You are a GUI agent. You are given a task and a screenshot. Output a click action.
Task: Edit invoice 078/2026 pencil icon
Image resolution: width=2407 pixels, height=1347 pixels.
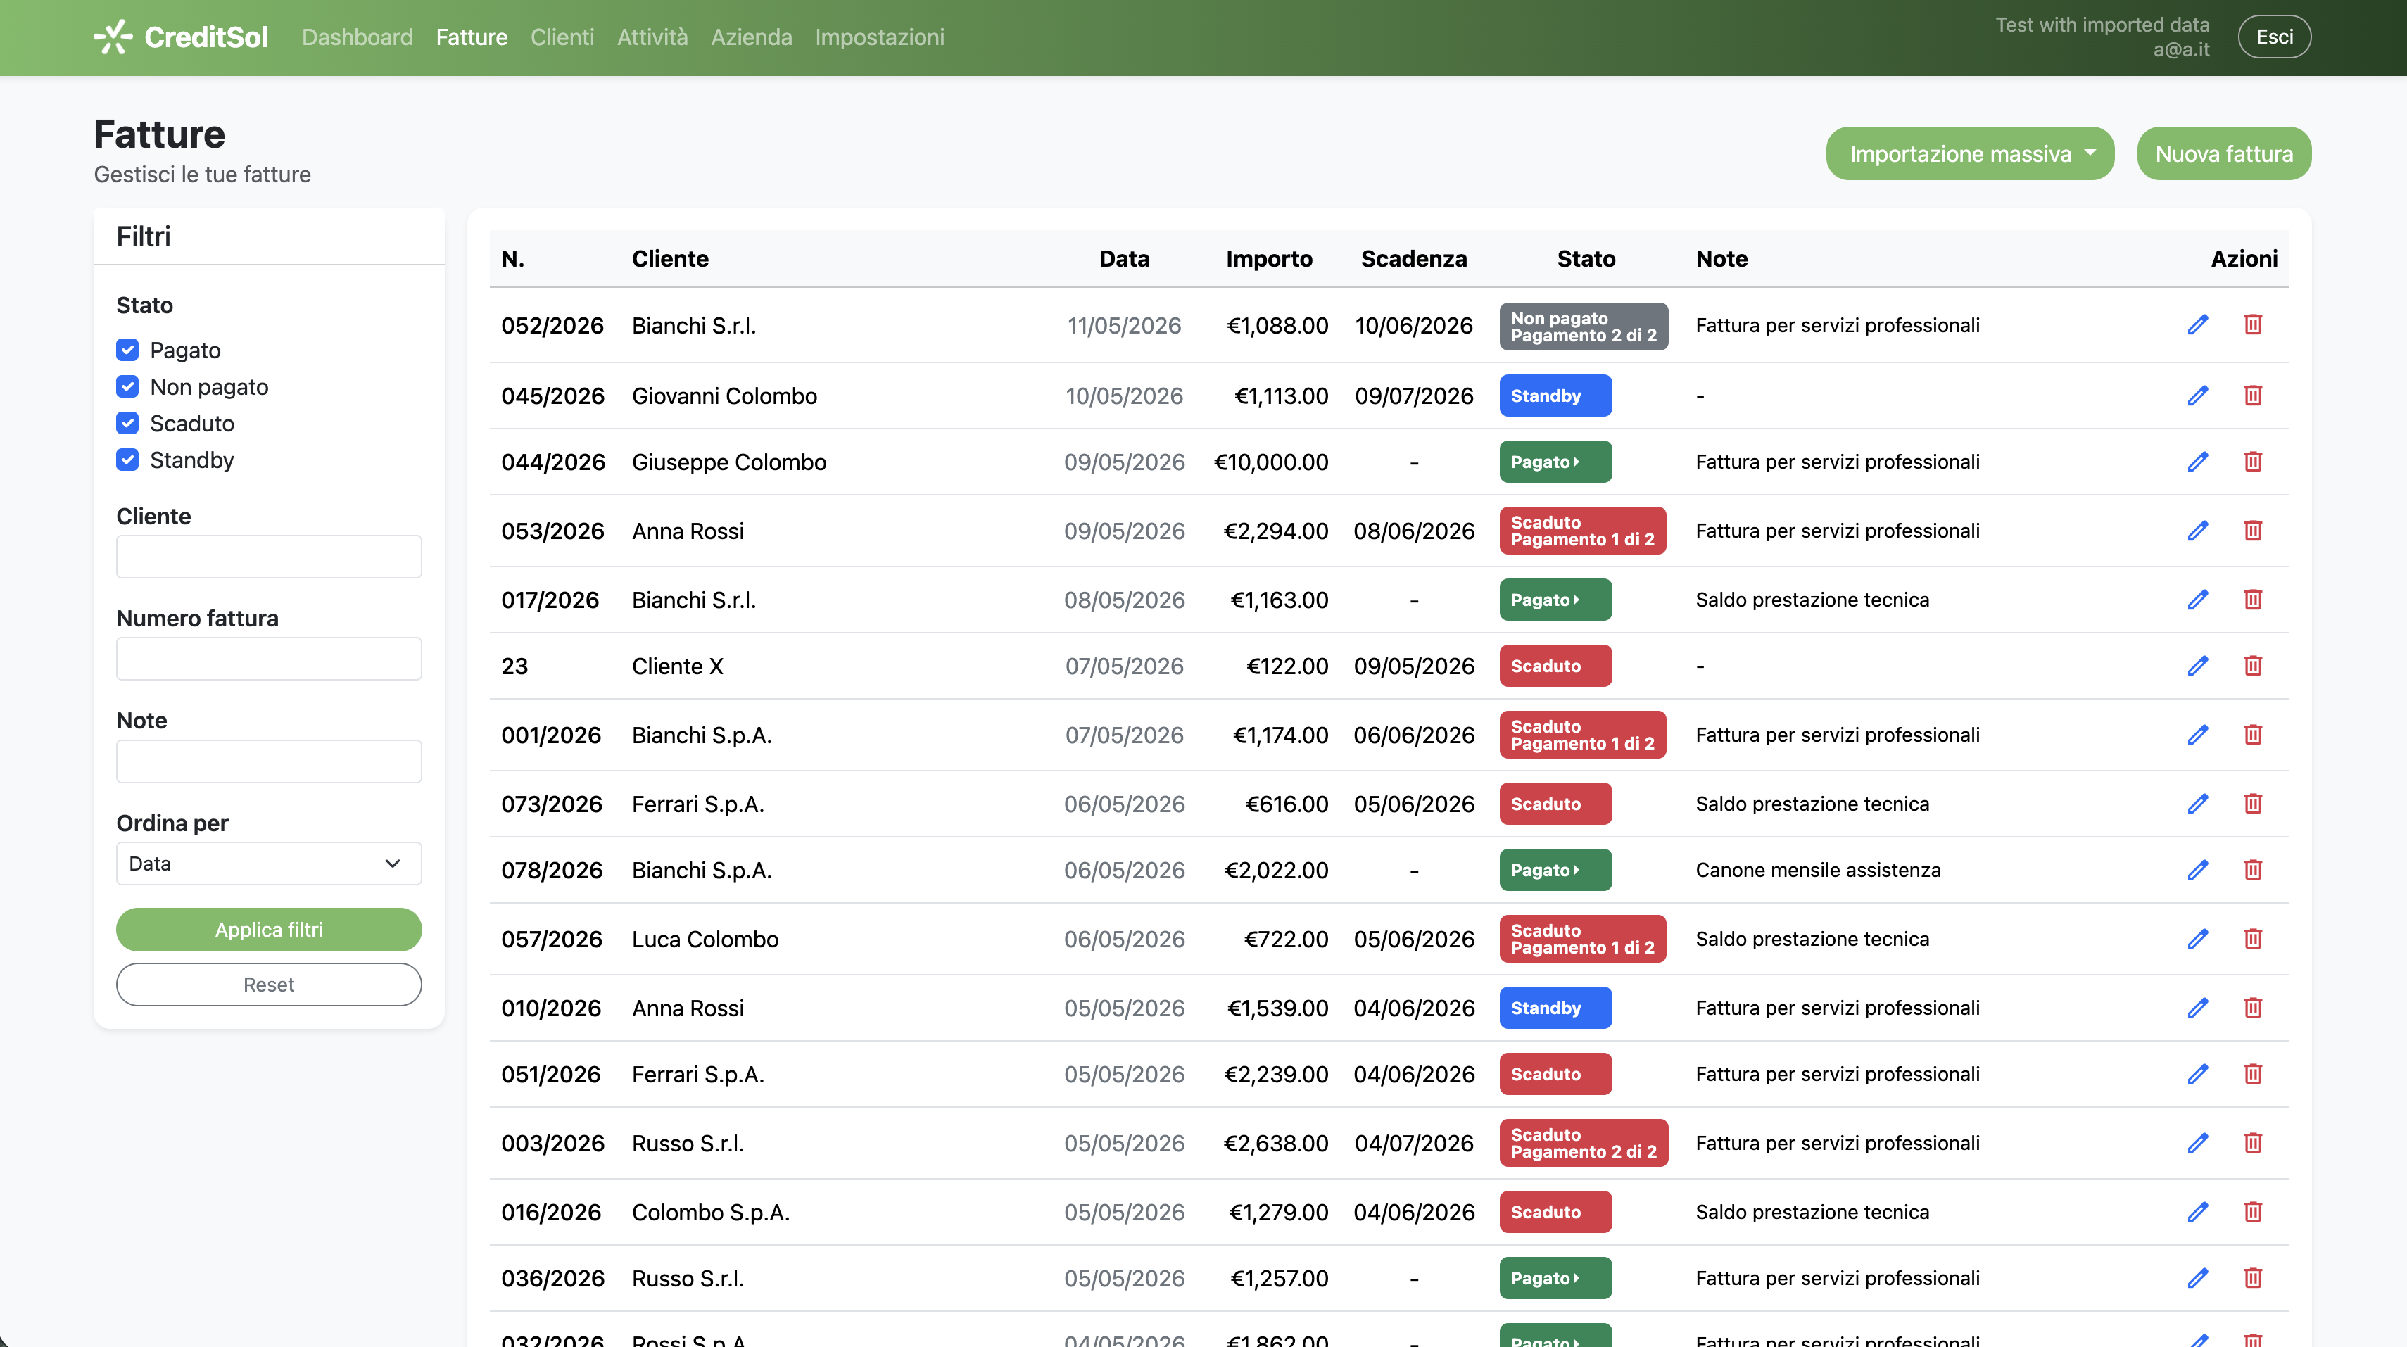[2198, 871]
